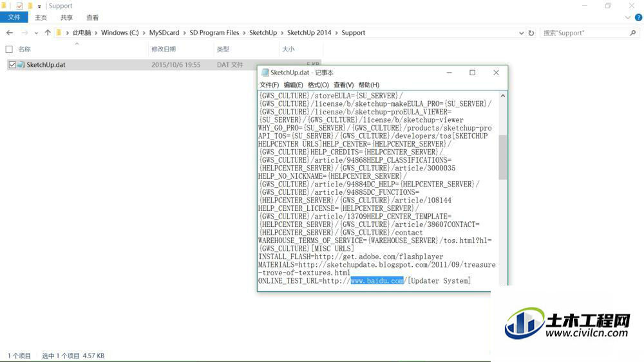Click Windows (C:) in the breadcrumb
Image resolution: width=644 pixels, height=362 pixels.
click(120, 33)
